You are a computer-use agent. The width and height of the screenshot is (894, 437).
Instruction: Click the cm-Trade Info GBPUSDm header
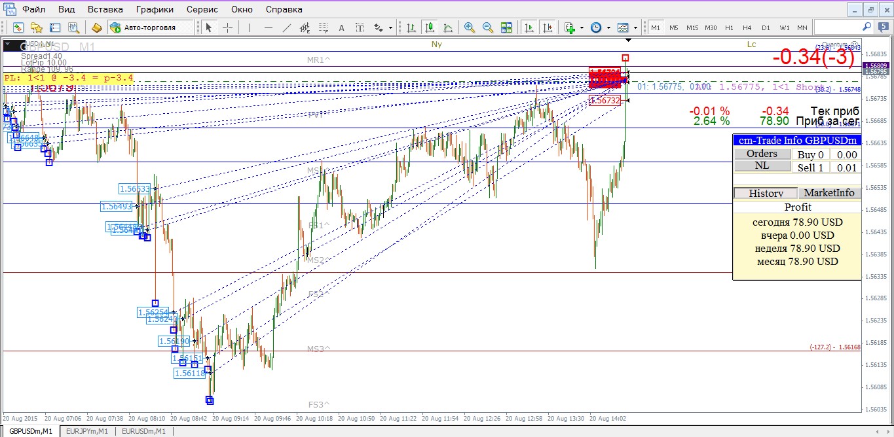pos(797,140)
